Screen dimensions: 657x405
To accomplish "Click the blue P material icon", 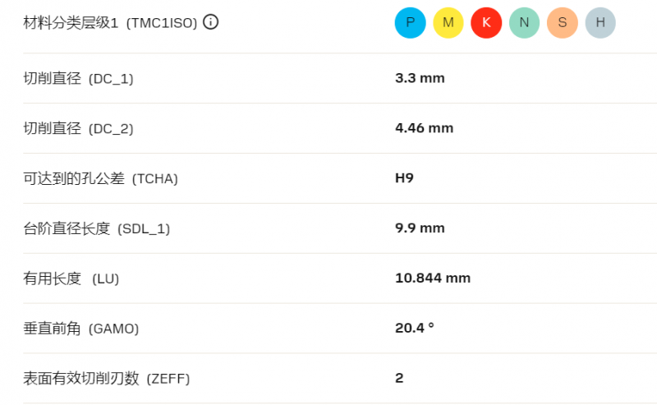I will pyautogui.click(x=410, y=23).
